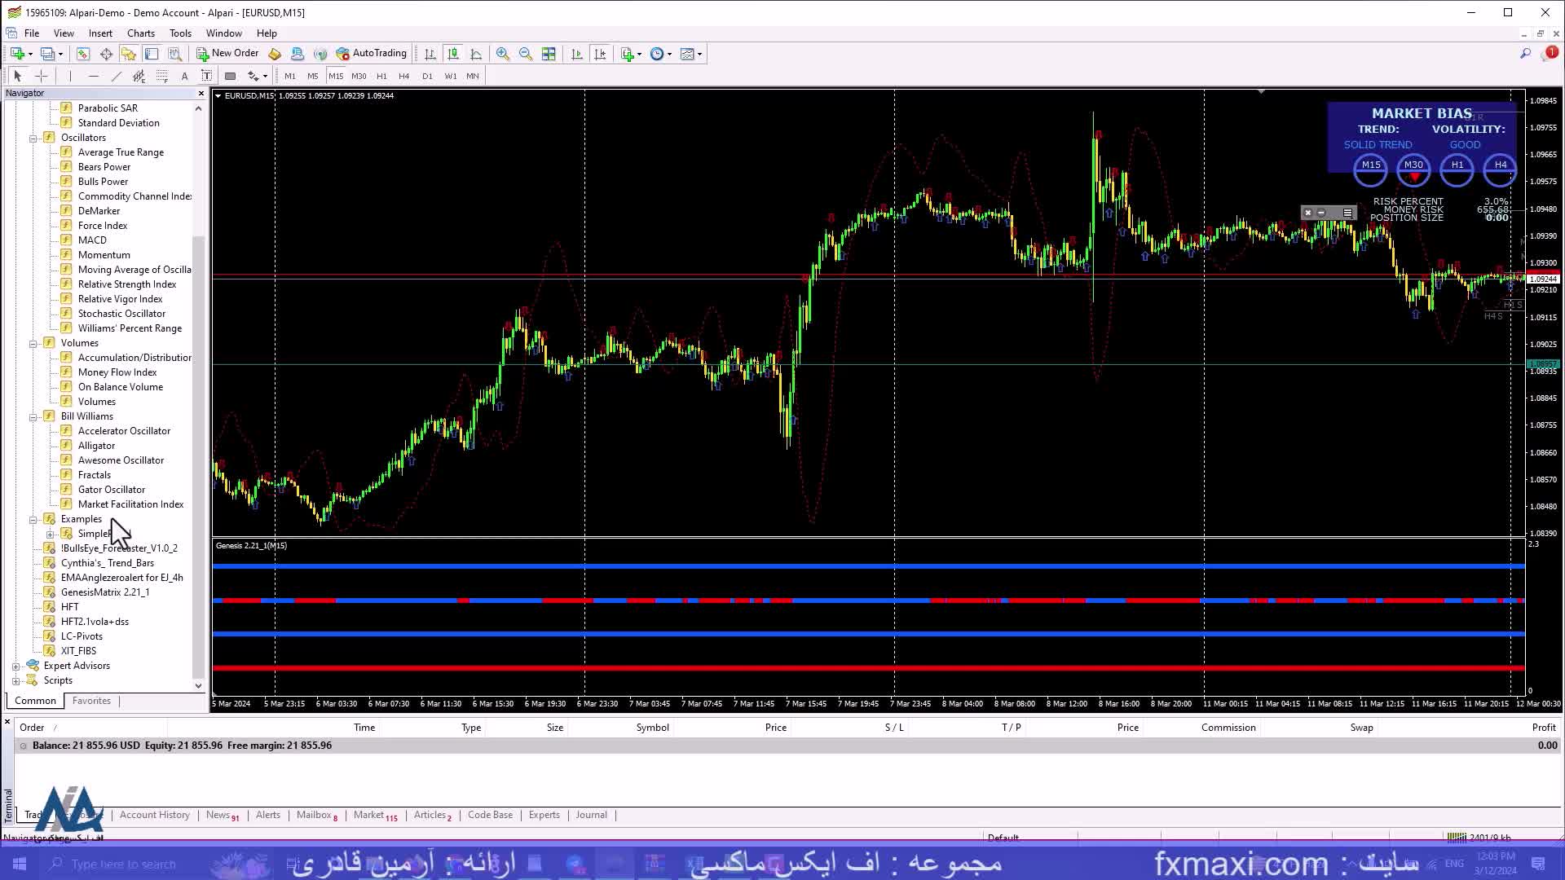Click the Tile Windows chart grid icon
The height and width of the screenshot is (880, 1565).
[549, 54]
